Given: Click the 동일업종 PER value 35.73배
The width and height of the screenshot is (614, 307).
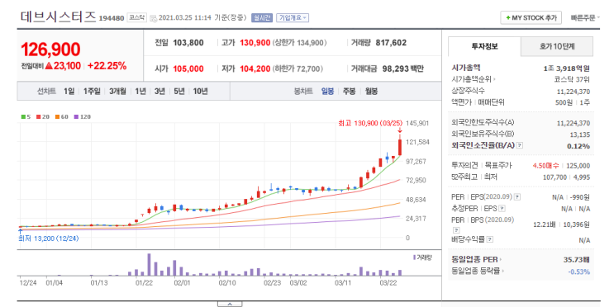Looking at the screenshot, I should tap(576, 259).
